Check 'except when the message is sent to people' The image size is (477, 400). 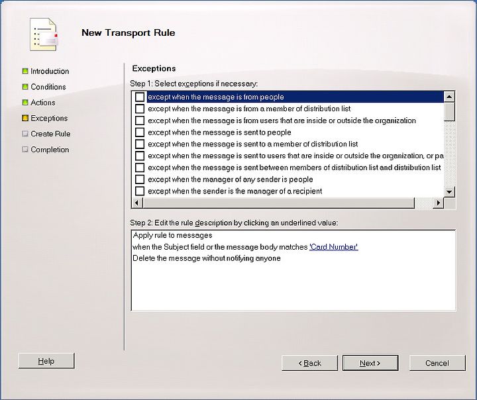(x=140, y=132)
